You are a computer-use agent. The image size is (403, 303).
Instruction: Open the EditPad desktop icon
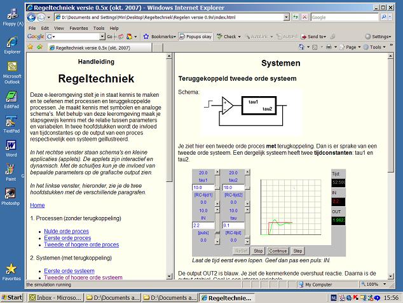[11, 100]
